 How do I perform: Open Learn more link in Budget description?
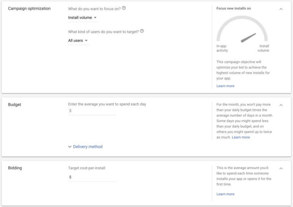[x=241, y=137]
